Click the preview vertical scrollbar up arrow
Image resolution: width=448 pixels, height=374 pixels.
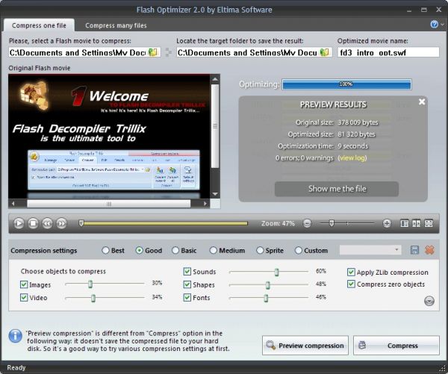215,79
